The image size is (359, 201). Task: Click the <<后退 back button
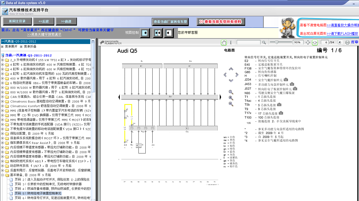44,21
